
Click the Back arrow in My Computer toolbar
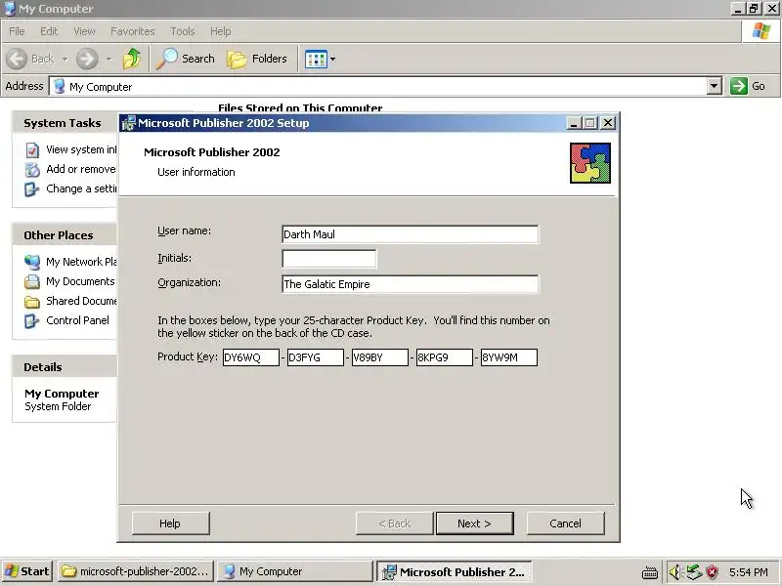[17, 59]
